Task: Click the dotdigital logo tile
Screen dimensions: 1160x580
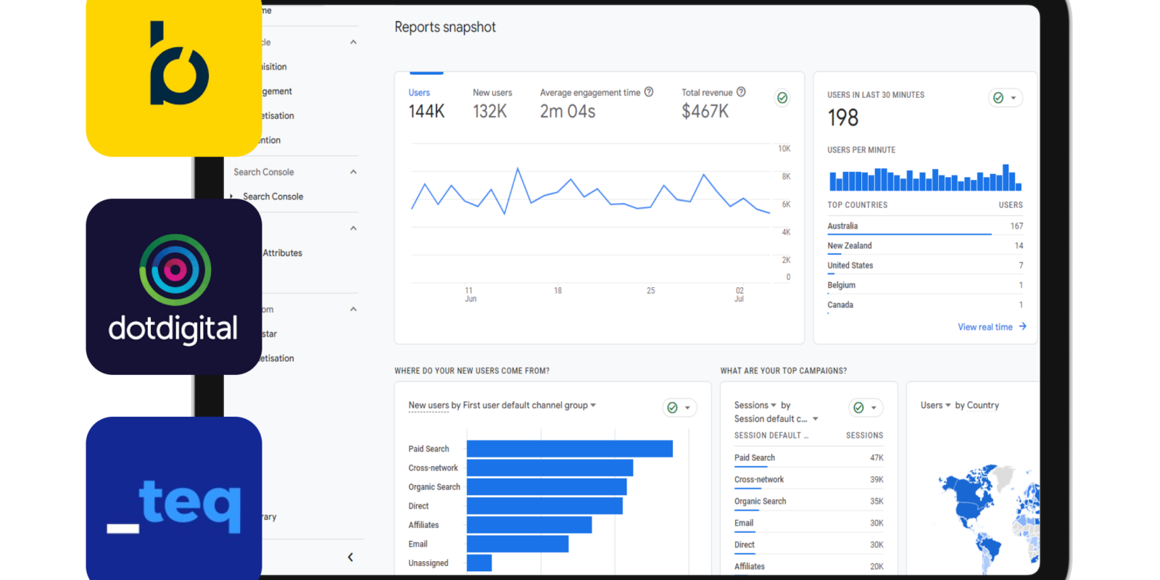Action: (173, 286)
